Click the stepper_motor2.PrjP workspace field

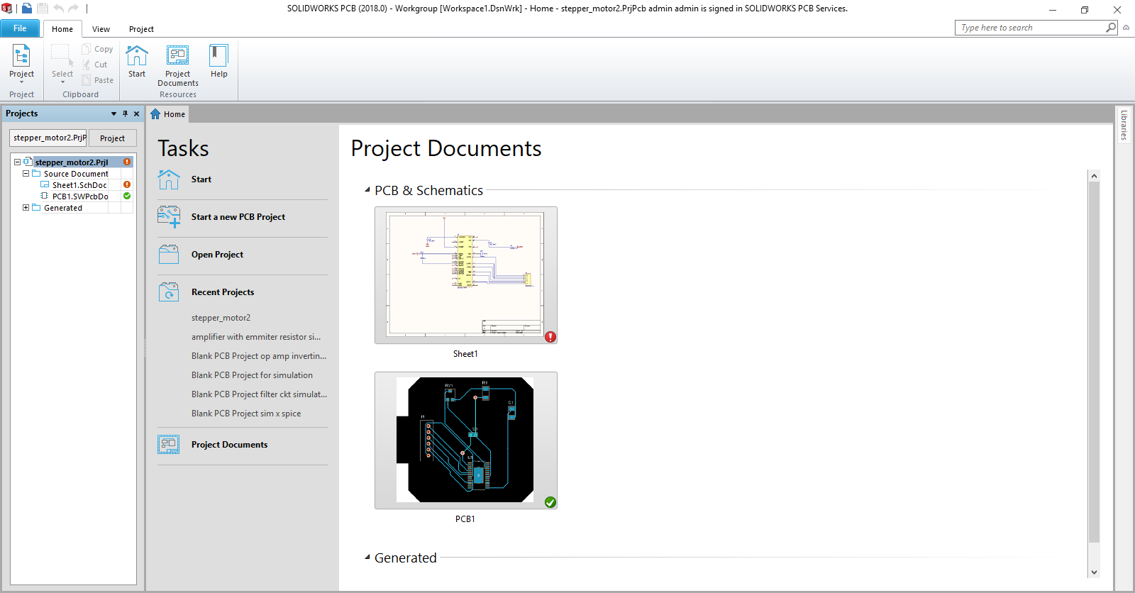click(48, 138)
